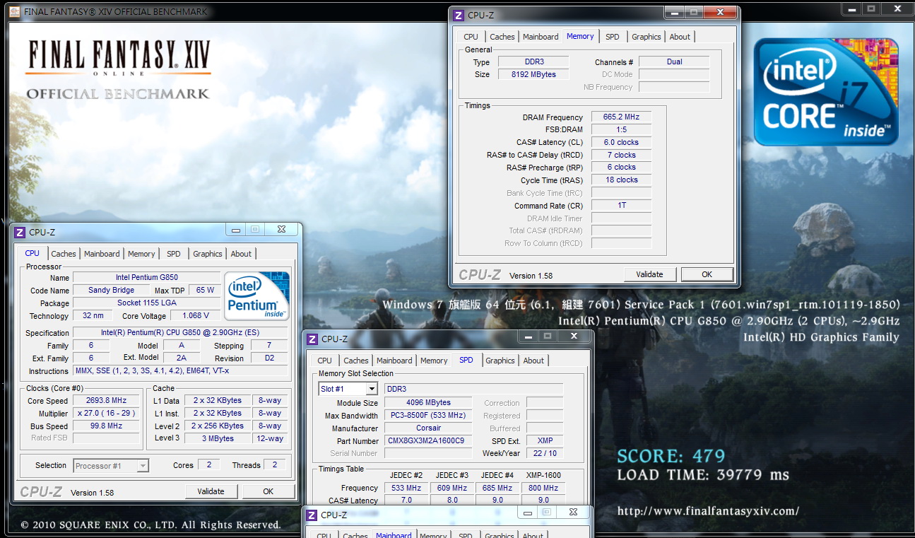
Task: Switch to Memory tab in CPU-Z CPU window
Action: click(x=141, y=254)
